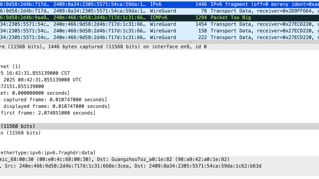
Task: Select the 222-byte WireGuard packet row
Action: 159,37
